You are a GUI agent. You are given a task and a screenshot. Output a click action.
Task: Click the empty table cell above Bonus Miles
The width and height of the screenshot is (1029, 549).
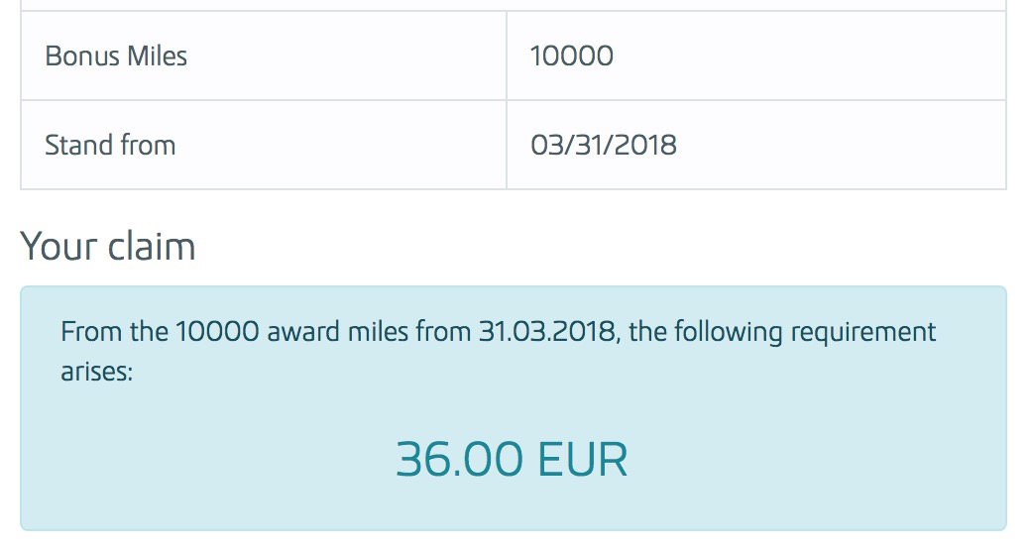coord(263,5)
